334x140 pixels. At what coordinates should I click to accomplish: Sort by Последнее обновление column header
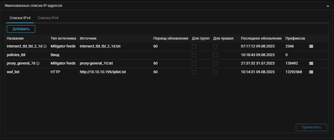click(261, 38)
